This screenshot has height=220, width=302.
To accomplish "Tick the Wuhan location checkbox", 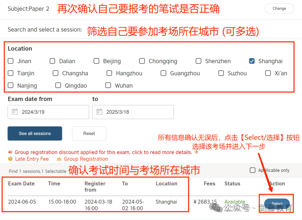I will 108,85.
